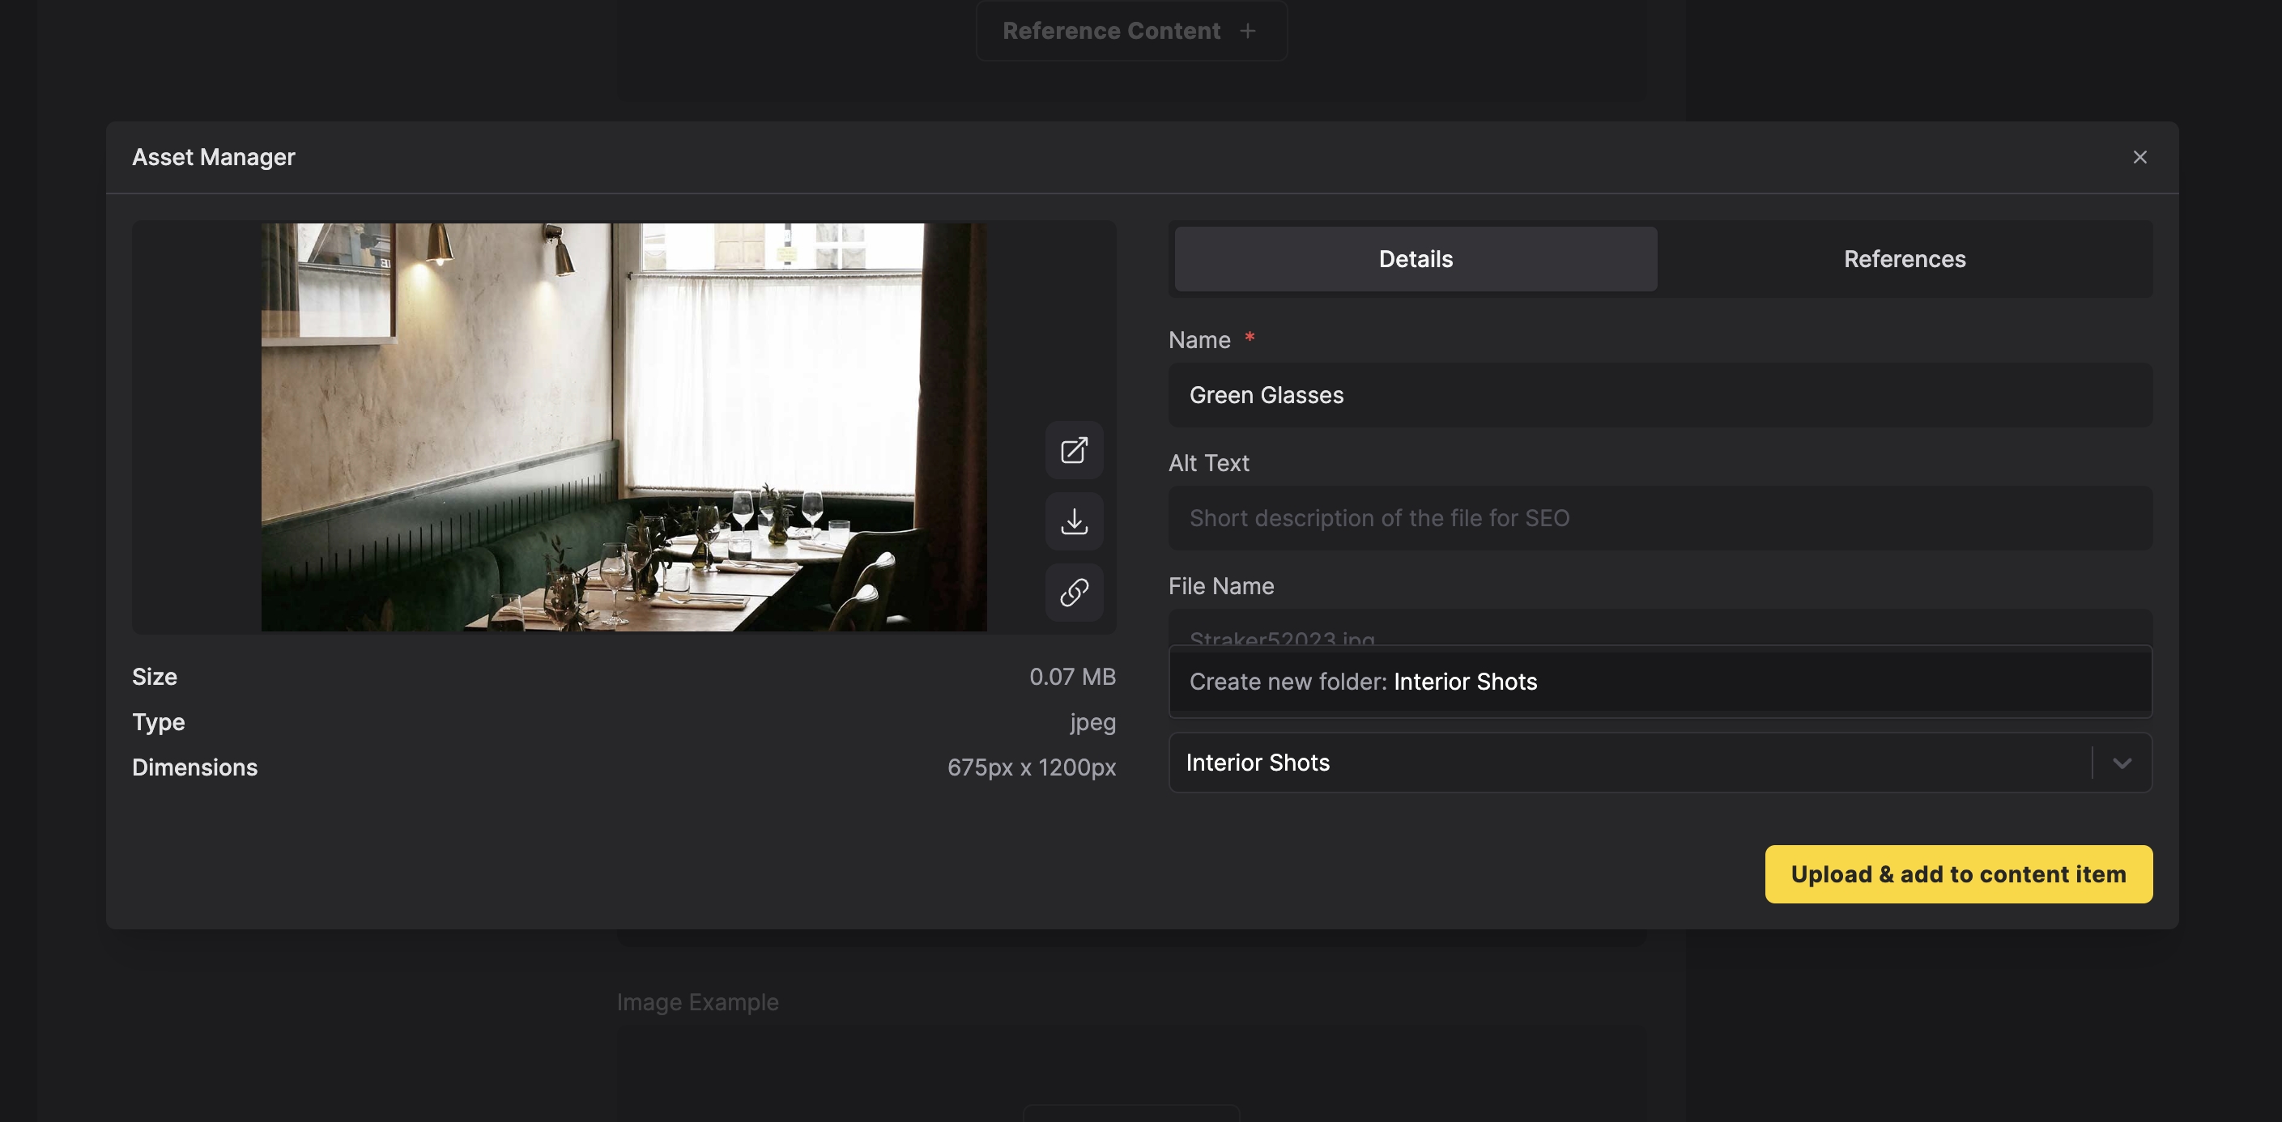The height and width of the screenshot is (1122, 2282).
Task: Click the 0.07 MB size value
Action: pyautogui.click(x=1072, y=678)
